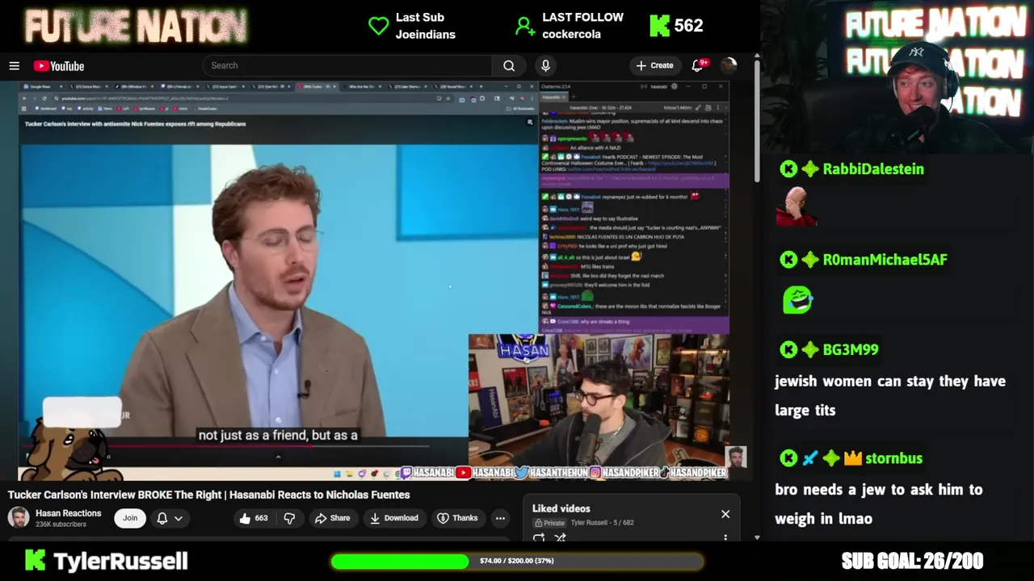Screen dimensions: 1034x581
Task: Toggle loop on the Liked videos playlist
Action: 539,538
